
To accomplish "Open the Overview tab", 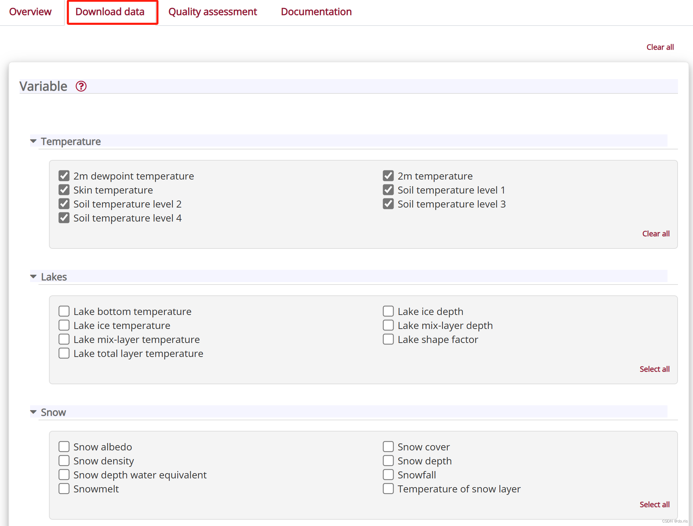I will (x=30, y=12).
